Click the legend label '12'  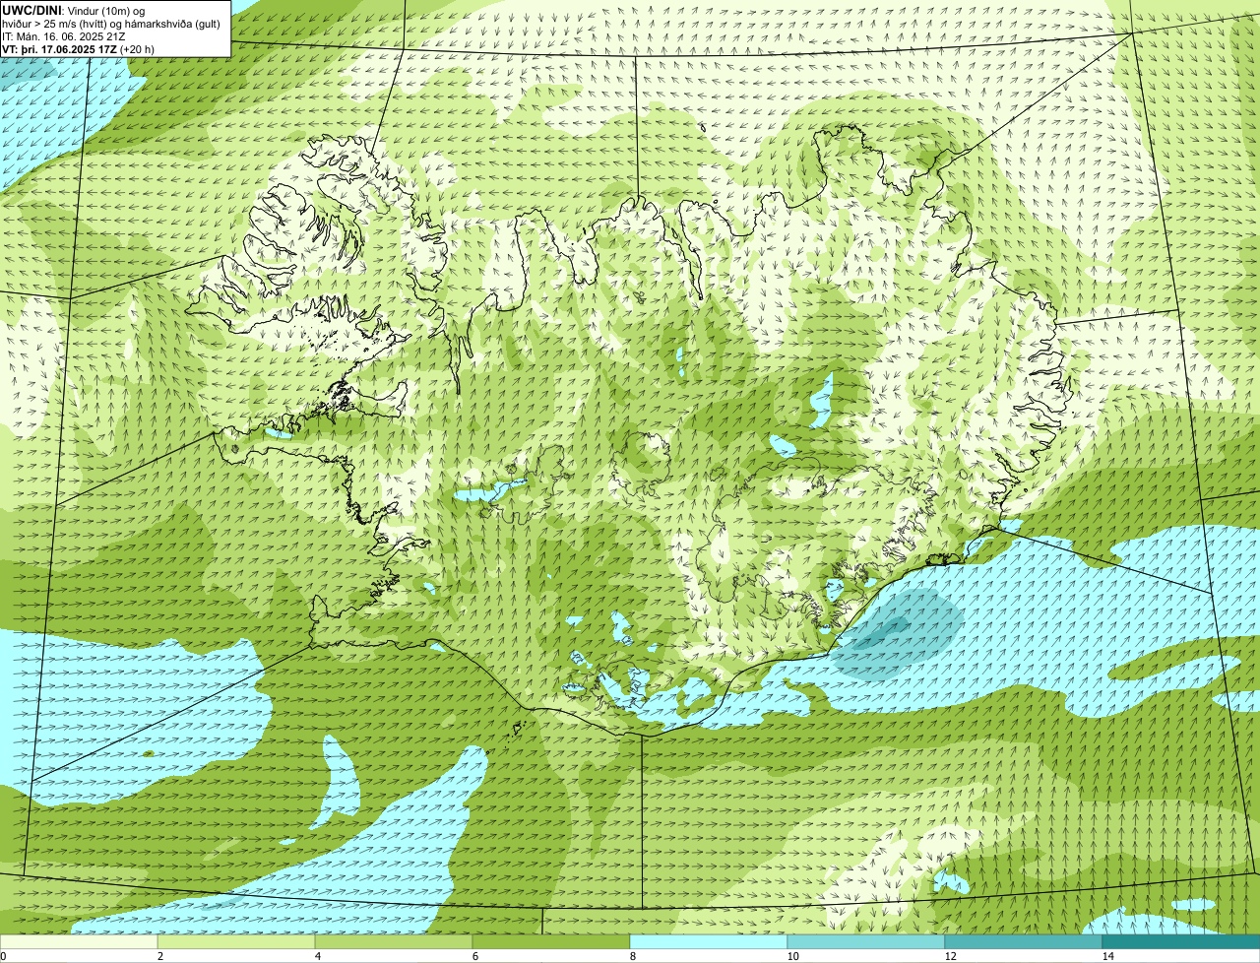pyautogui.click(x=950, y=956)
